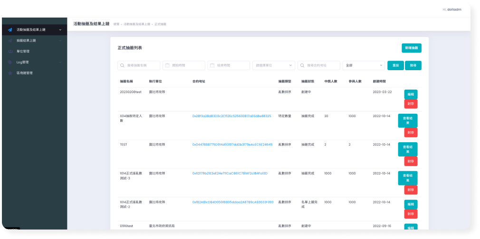Open the contract address link starting with 0x28f3a2
This screenshot has height=239, width=480.
pyautogui.click(x=231, y=116)
